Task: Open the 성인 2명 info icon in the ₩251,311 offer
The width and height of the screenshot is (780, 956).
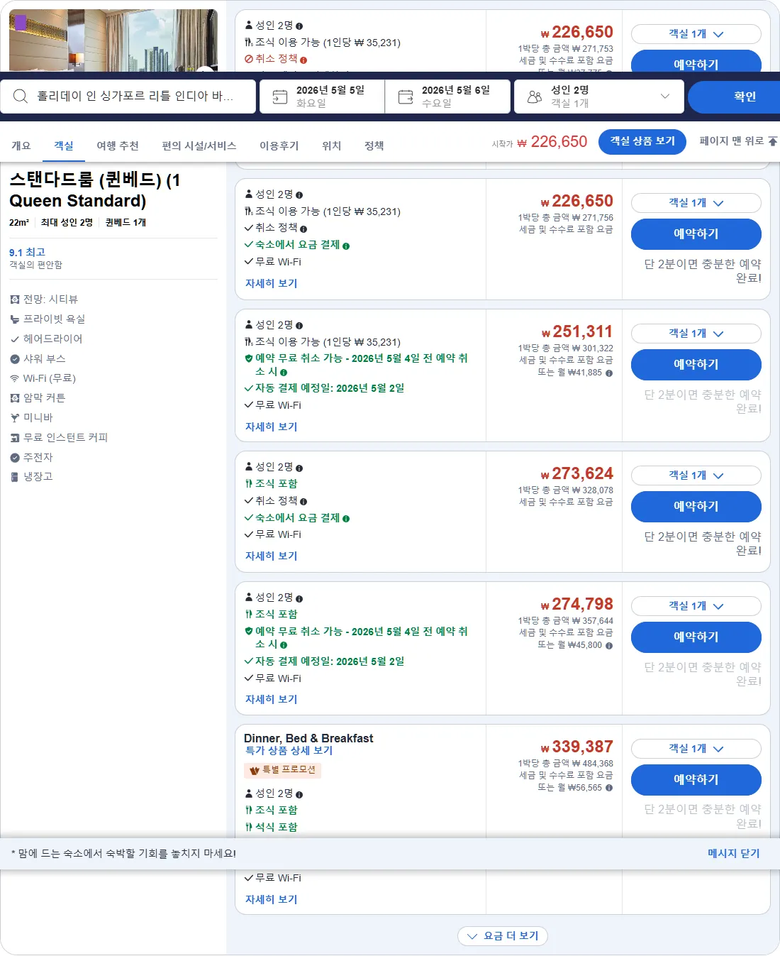Action: tap(299, 326)
